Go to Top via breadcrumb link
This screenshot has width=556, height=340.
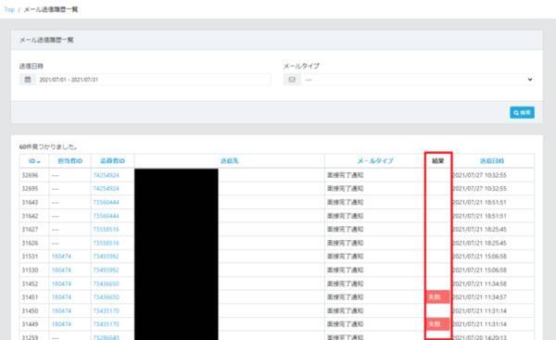tap(9, 9)
